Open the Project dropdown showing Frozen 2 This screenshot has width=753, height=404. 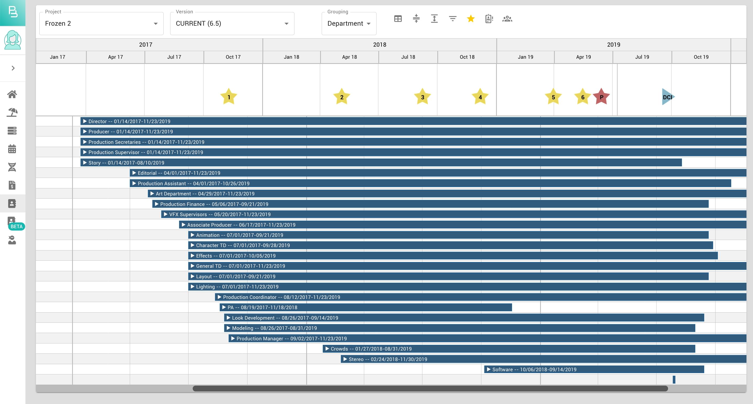click(101, 23)
